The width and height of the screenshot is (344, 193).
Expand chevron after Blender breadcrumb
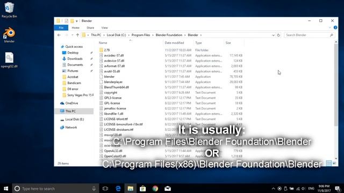coord(200,35)
